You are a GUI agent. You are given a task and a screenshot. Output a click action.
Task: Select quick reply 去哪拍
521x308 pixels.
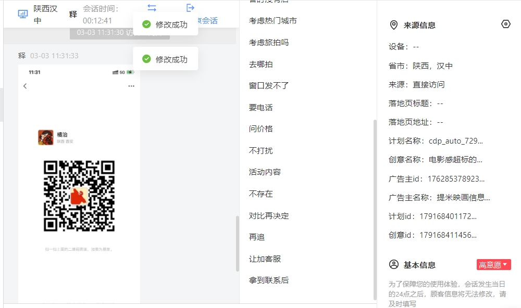pyautogui.click(x=261, y=65)
